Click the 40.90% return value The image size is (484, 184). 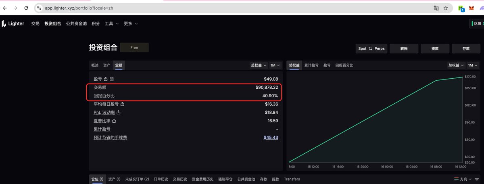[270, 96]
